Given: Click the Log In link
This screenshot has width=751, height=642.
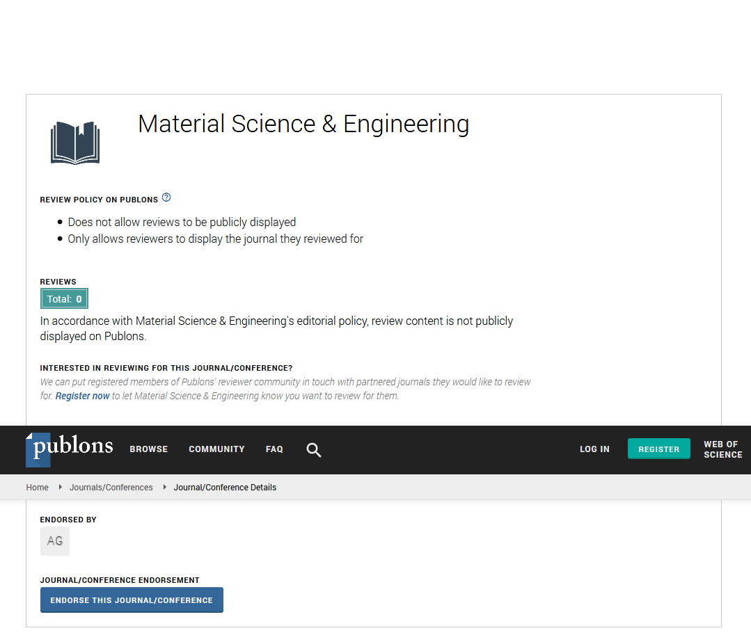Looking at the screenshot, I should [x=594, y=449].
